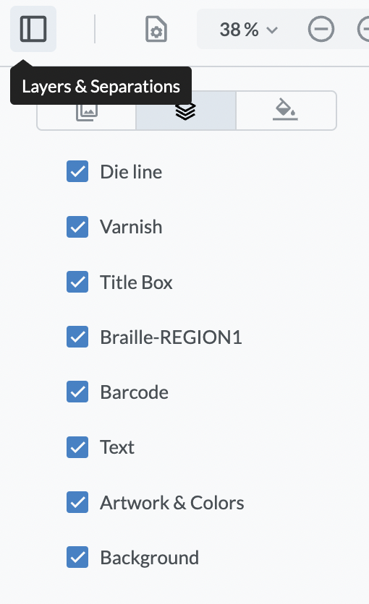
Task: Select the Artwork & Colors label
Action: (172, 502)
